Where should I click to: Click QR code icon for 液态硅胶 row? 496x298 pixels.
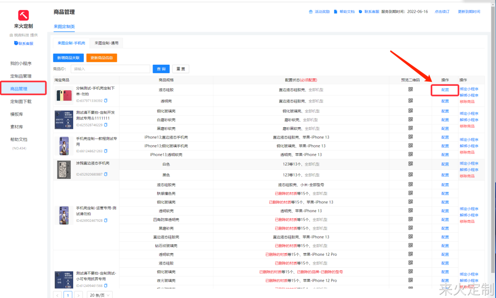tap(410, 89)
